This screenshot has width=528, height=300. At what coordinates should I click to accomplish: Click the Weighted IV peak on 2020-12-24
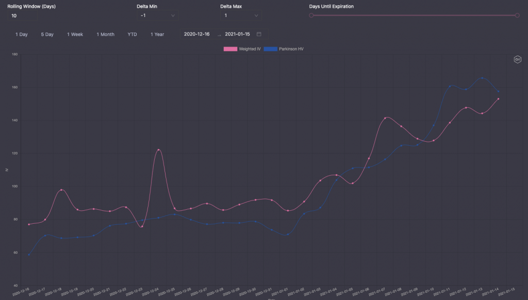pos(158,150)
